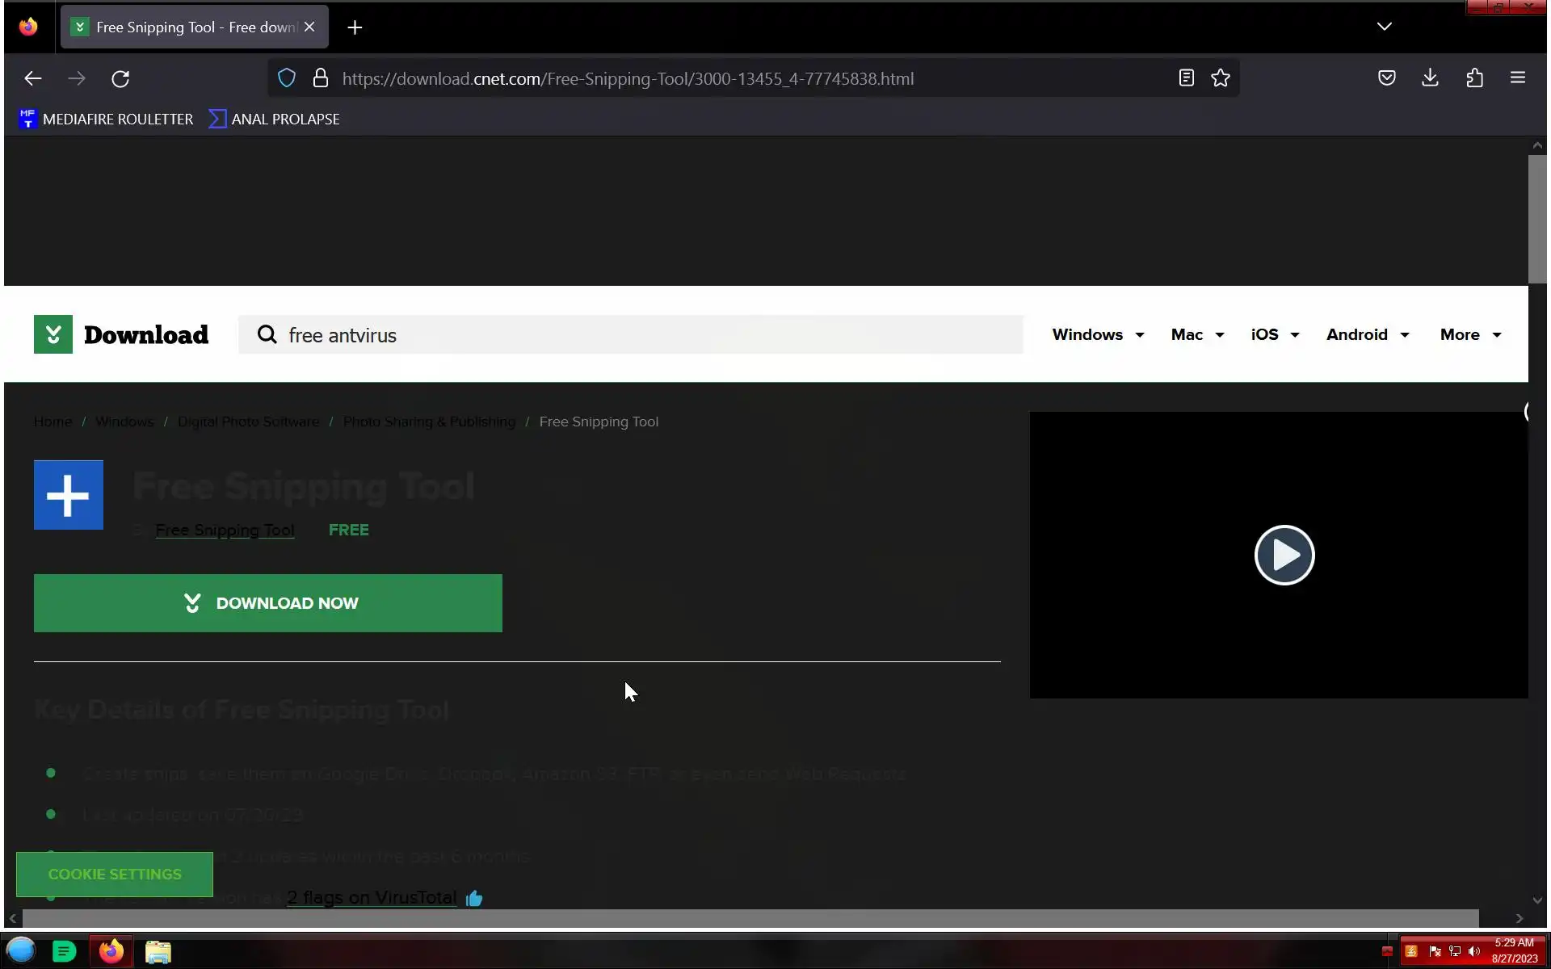Open a new browser tab
The width and height of the screenshot is (1551, 969).
(x=355, y=27)
